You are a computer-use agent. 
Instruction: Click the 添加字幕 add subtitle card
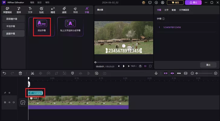point(42,27)
